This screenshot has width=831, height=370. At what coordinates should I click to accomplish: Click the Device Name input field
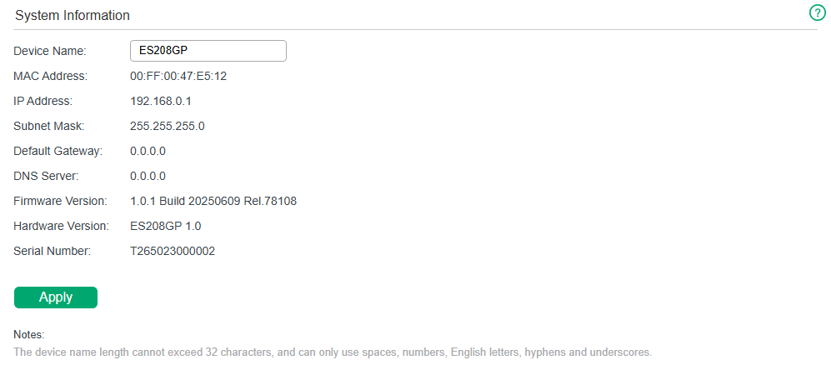[208, 51]
